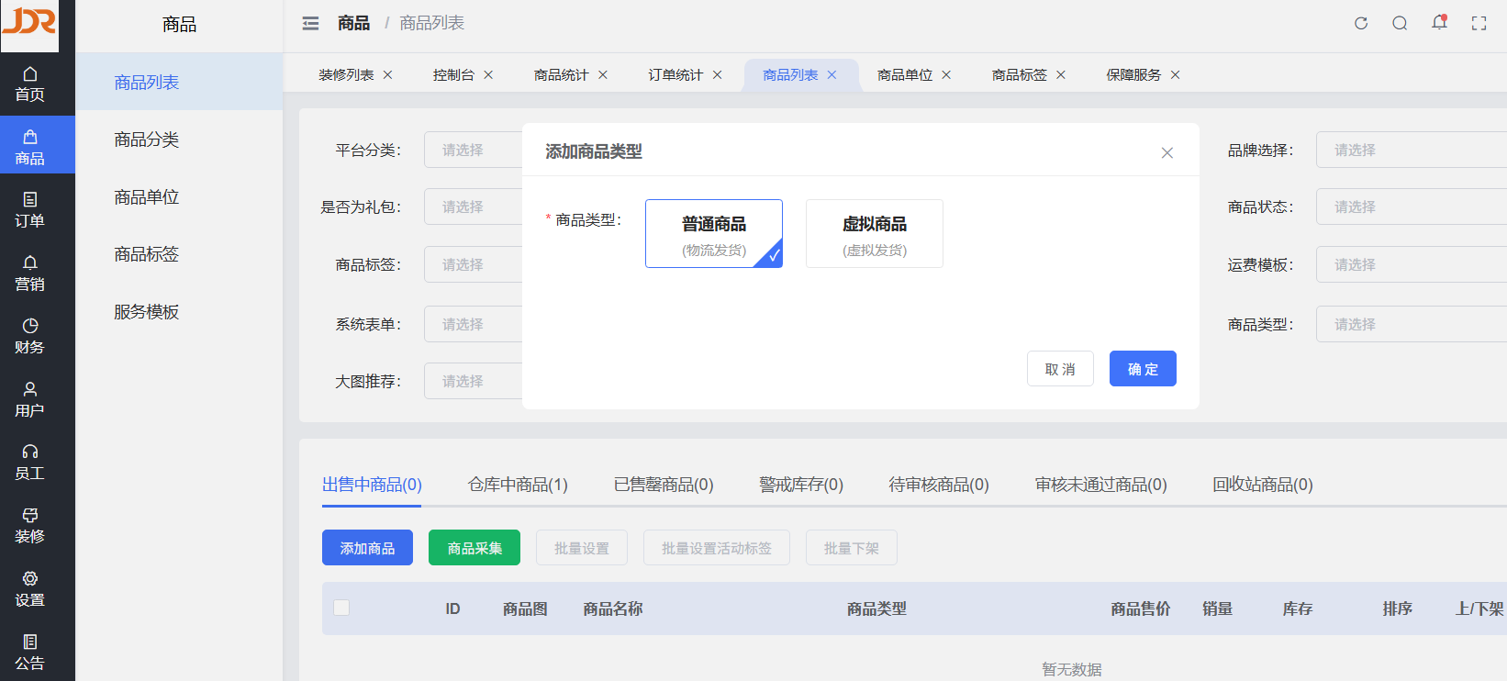Viewport: 1507px width, 681px height.
Task: Check the select-all table header checkbox
Action: coord(341,608)
